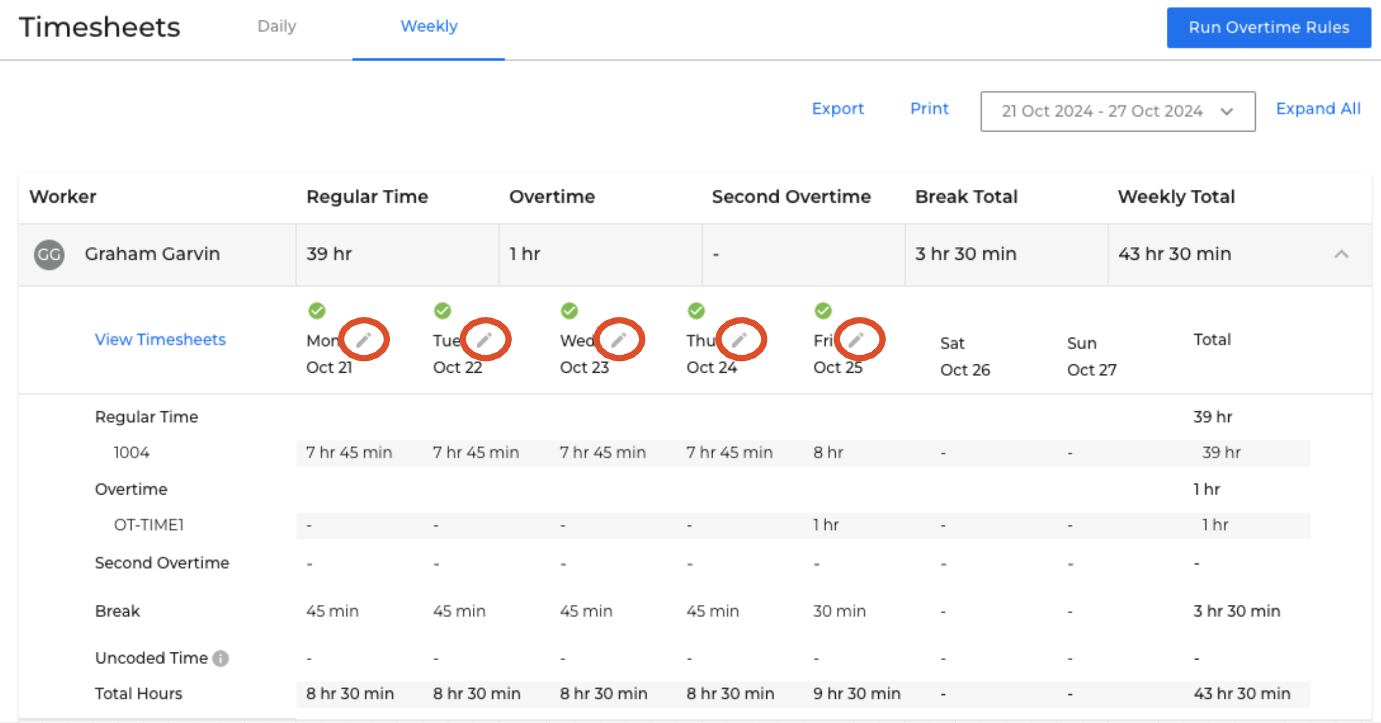Edit Monday Oct 21 timesheet pencil icon
The image size is (1381, 723).
(x=364, y=339)
